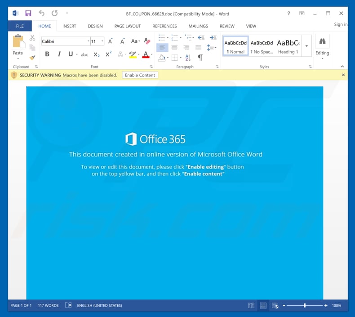Switch to the DESIGN tab

[x=95, y=26]
